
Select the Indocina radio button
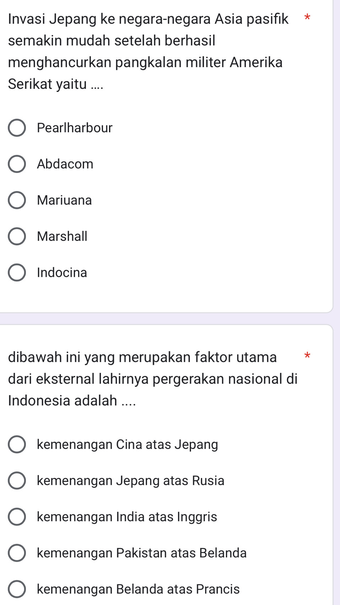(x=17, y=273)
